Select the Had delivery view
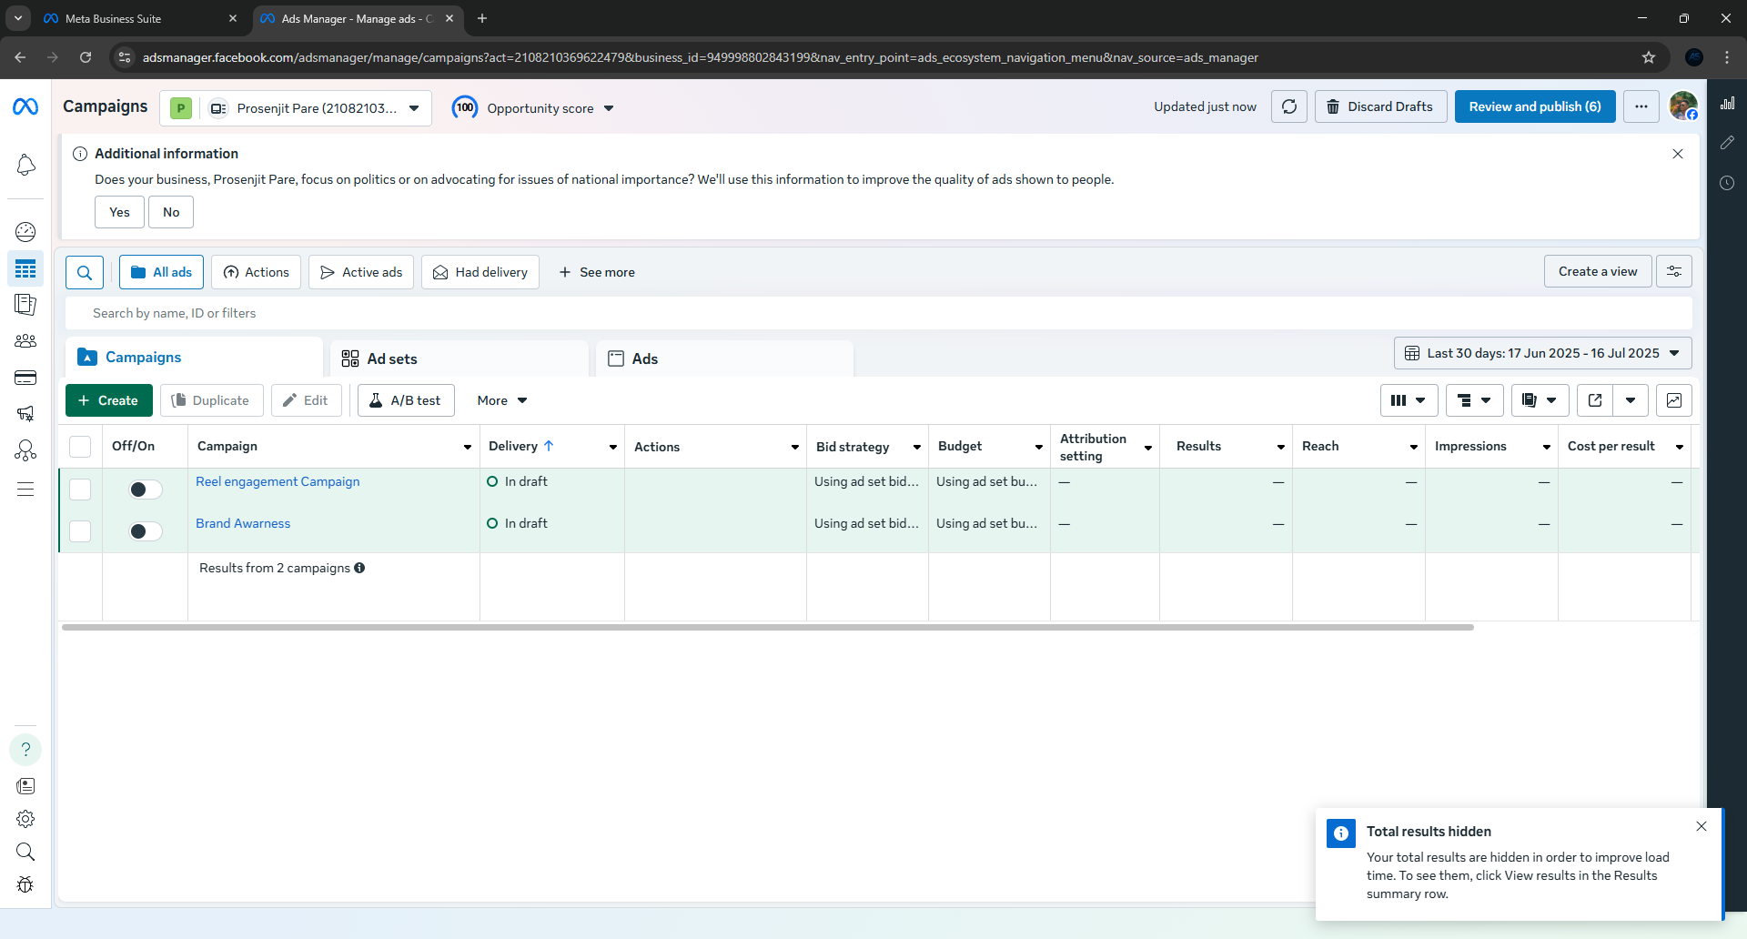This screenshot has width=1747, height=939. tap(480, 272)
